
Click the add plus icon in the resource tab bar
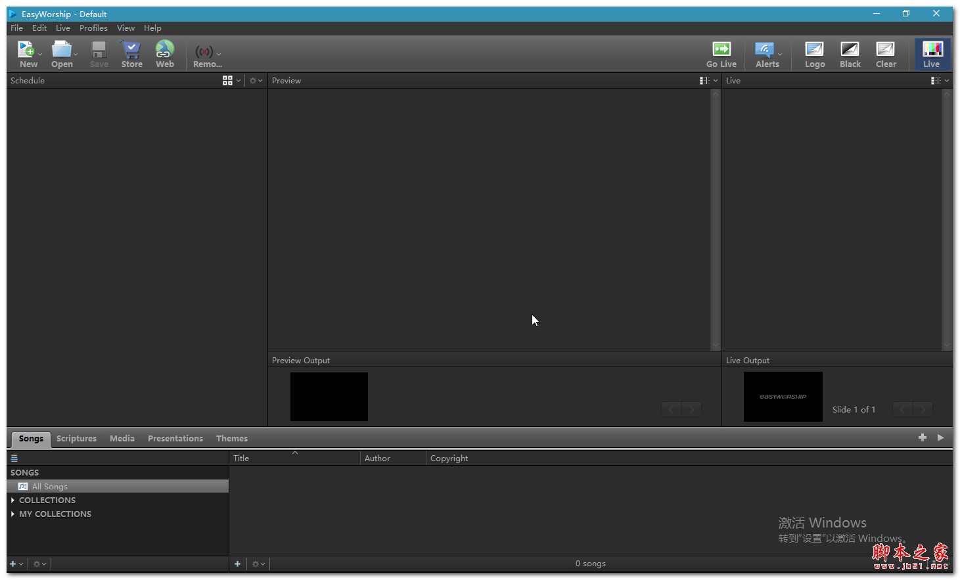tap(923, 437)
